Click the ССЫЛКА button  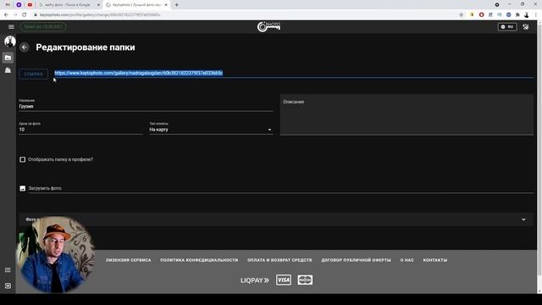pos(34,74)
